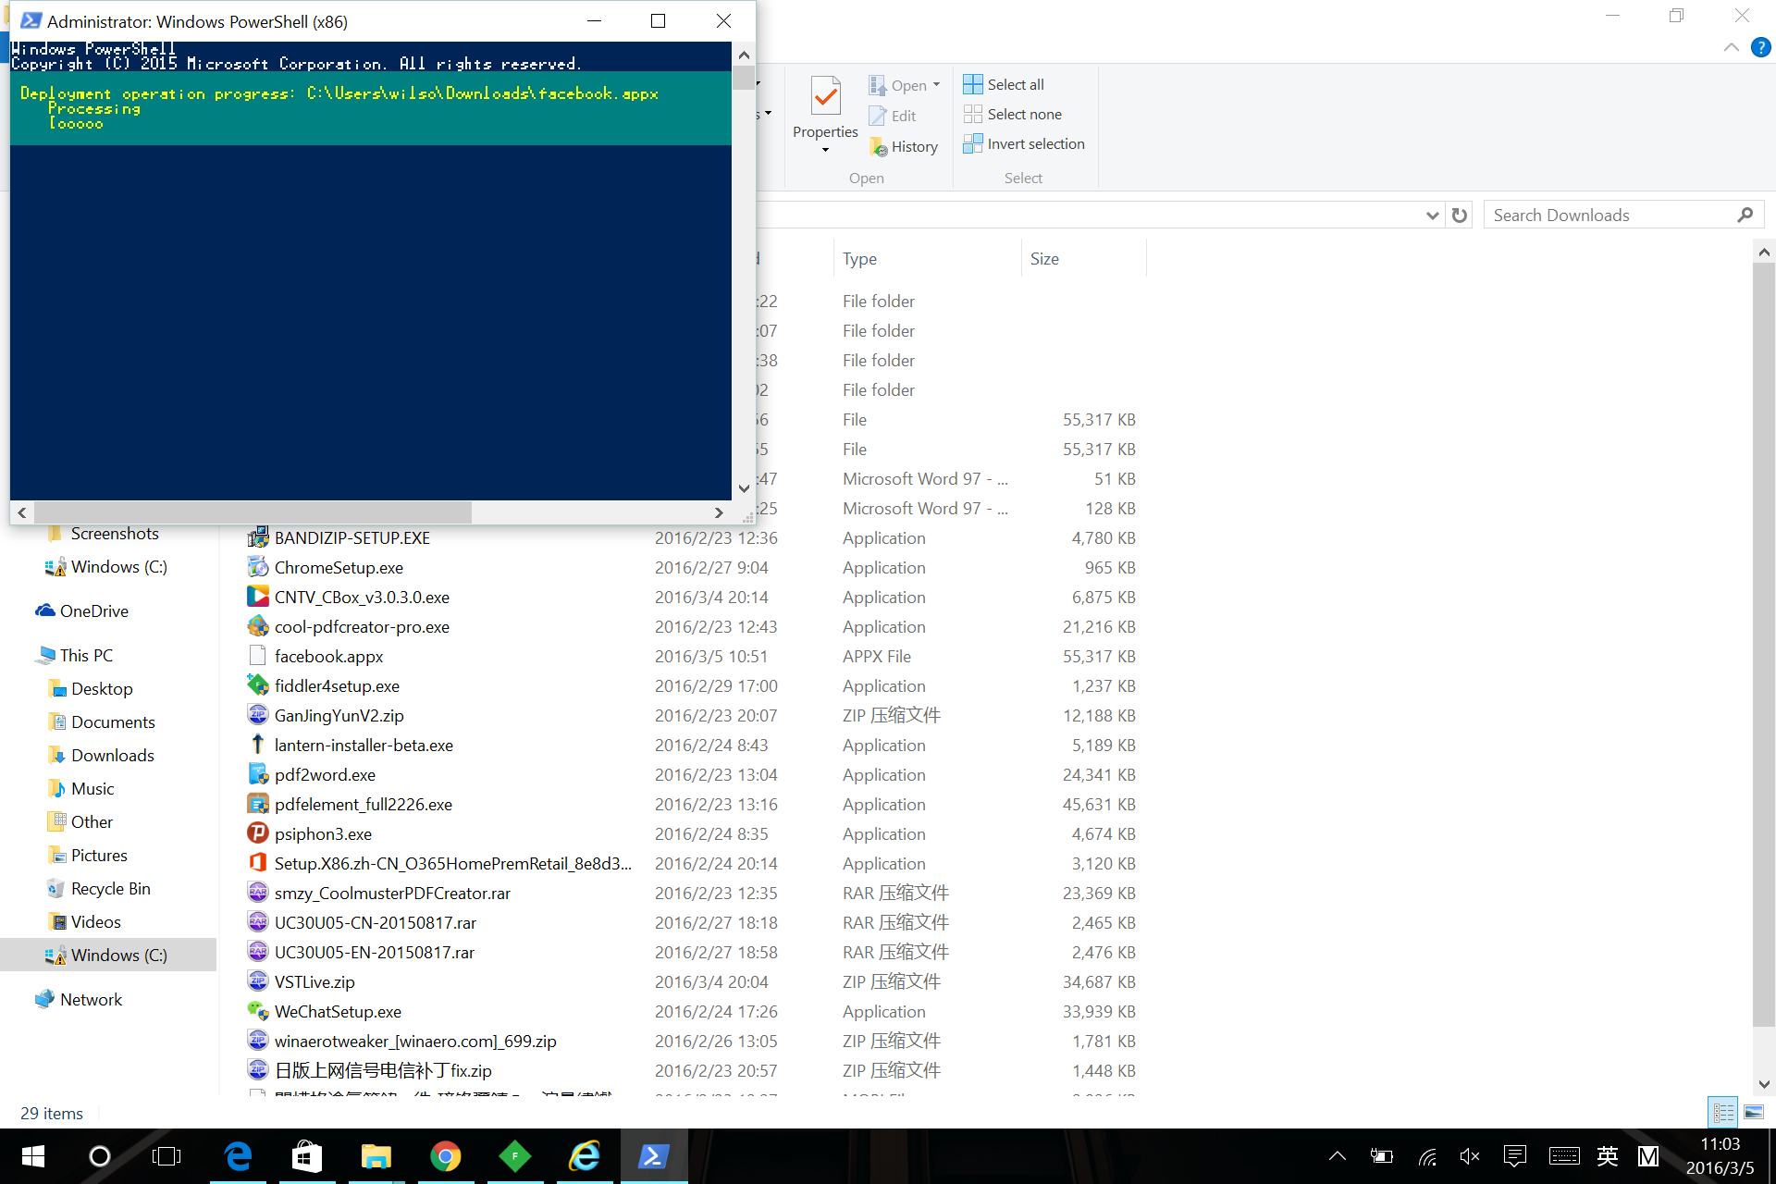Collapse the ribbon with the chevron arrow
This screenshot has width=1776, height=1184.
(1731, 47)
